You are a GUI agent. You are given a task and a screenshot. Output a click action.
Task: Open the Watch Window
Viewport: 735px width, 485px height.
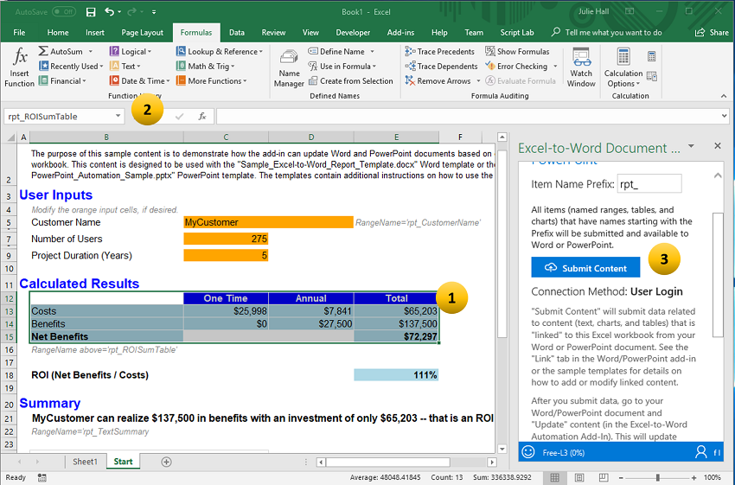click(x=581, y=68)
